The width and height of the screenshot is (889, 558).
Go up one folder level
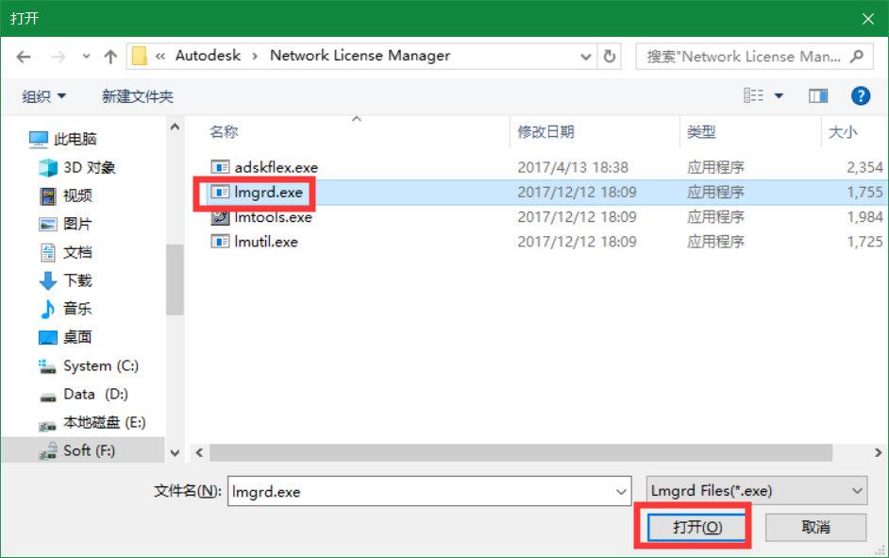point(110,57)
